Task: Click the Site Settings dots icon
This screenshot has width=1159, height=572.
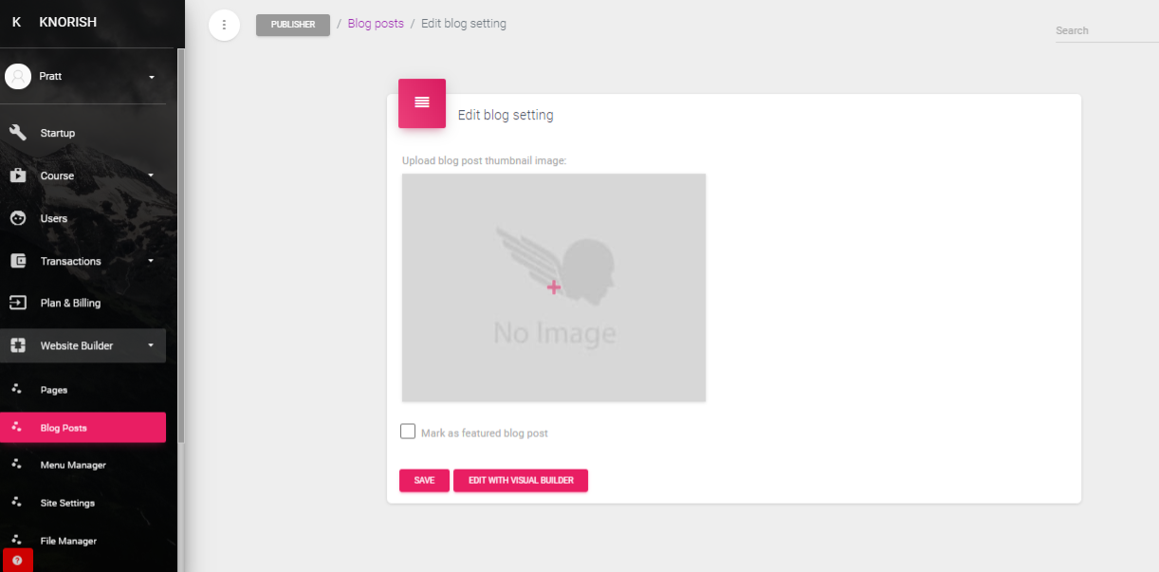Action: coord(17,502)
